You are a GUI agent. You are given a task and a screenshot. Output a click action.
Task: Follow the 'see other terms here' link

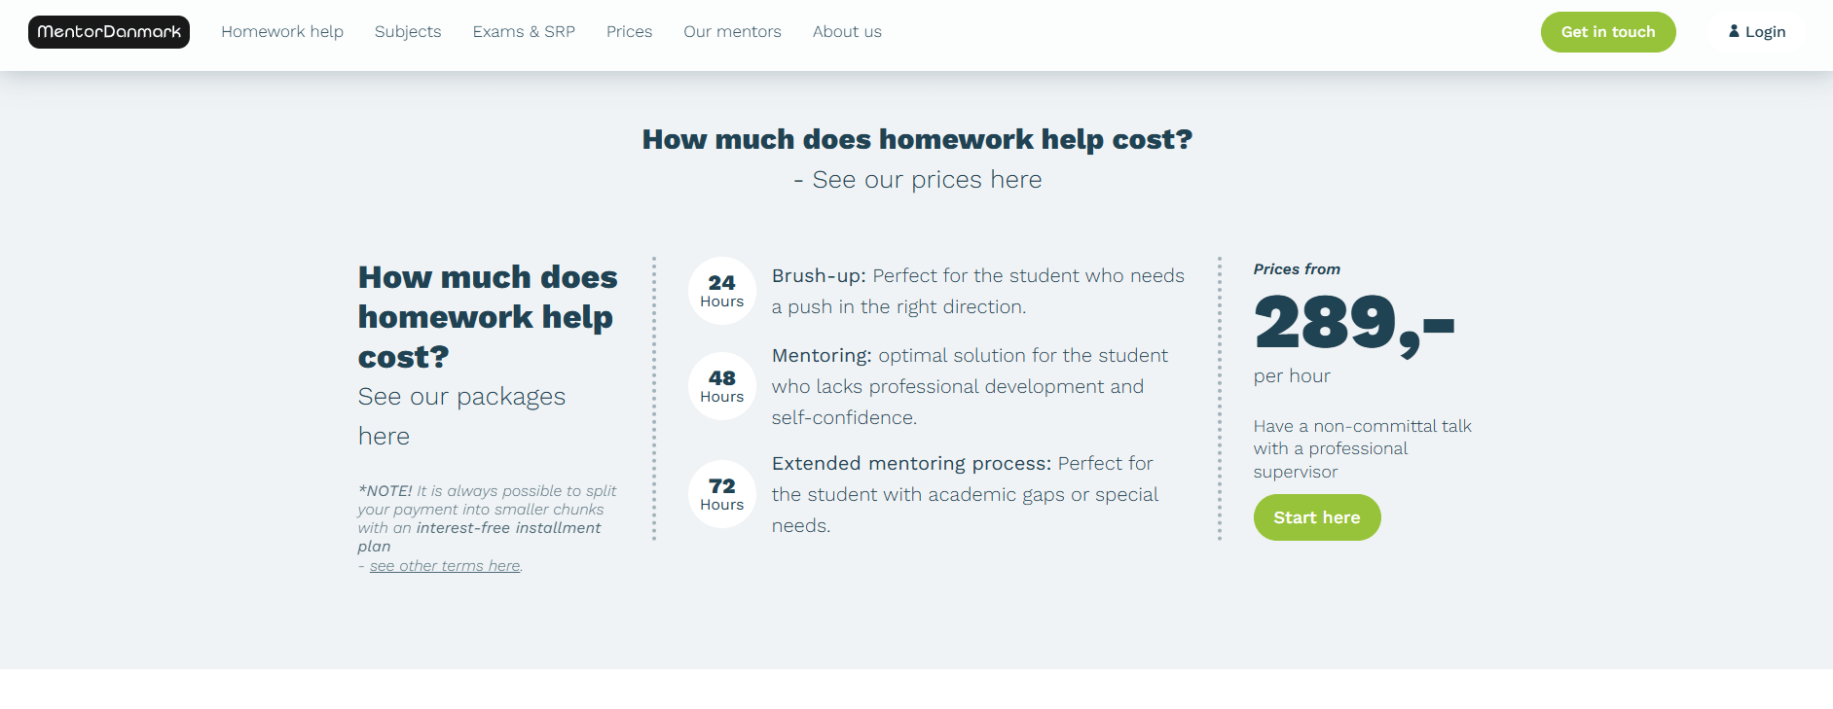[x=445, y=566]
